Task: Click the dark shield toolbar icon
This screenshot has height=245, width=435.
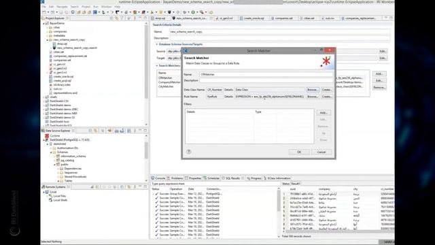Action: (169, 12)
